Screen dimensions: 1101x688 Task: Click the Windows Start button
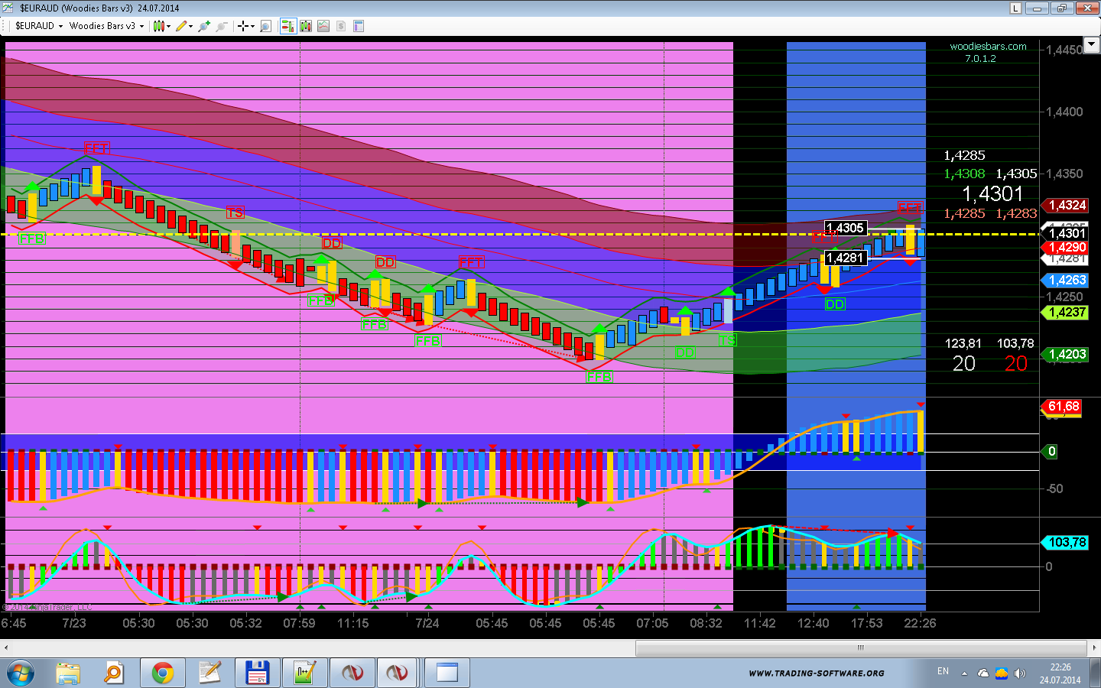coord(21,673)
